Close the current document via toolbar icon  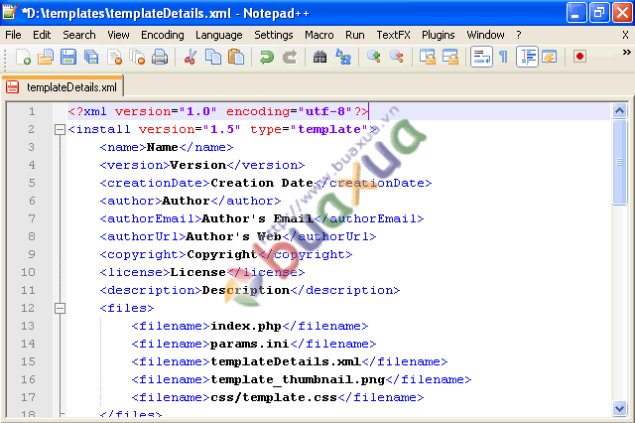click(115, 57)
